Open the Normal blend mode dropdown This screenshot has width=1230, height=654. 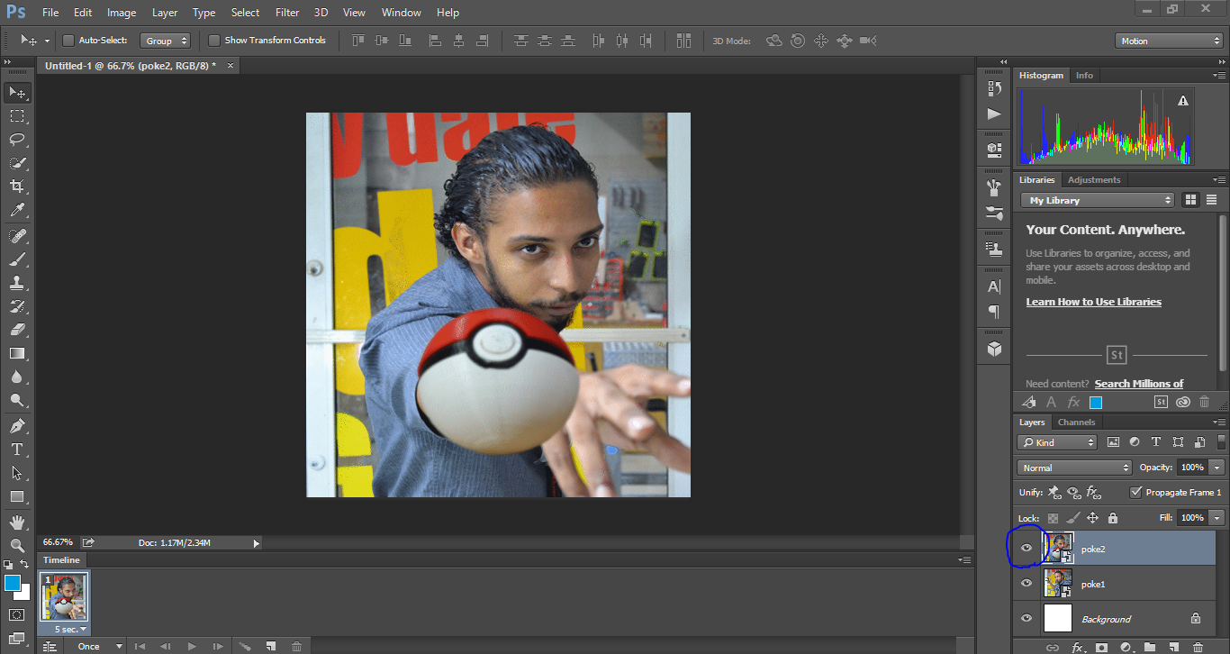pyautogui.click(x=1074, y=468)
